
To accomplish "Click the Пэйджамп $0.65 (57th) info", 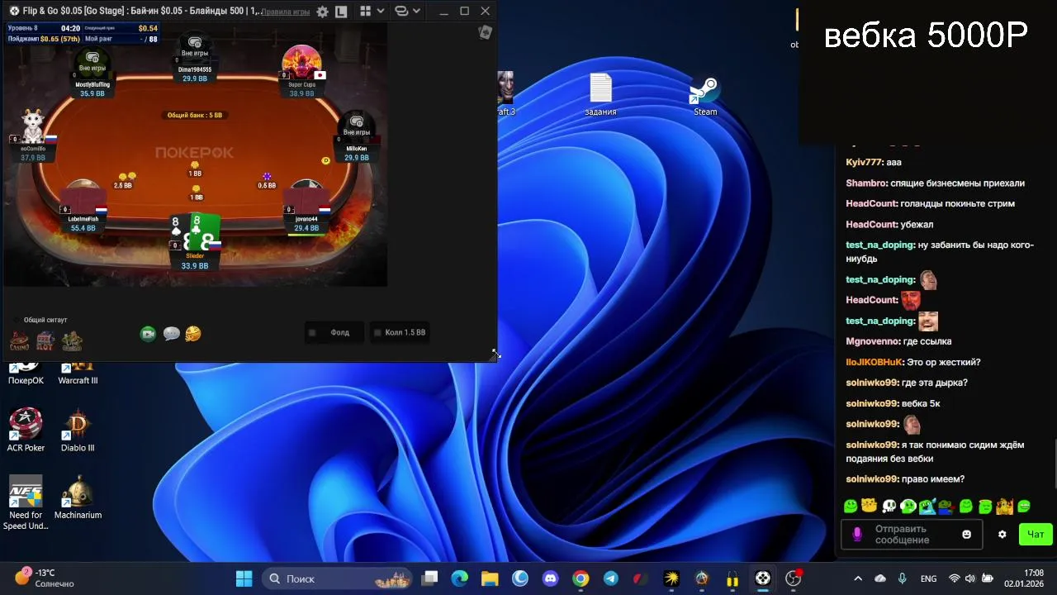I will (44, 39).
